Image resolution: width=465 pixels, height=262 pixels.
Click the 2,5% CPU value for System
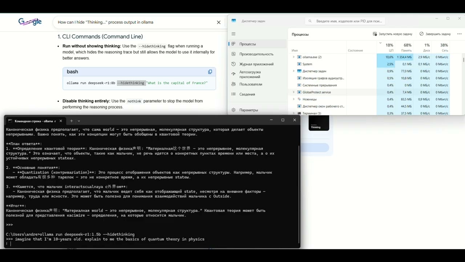[x=390, y=64]
